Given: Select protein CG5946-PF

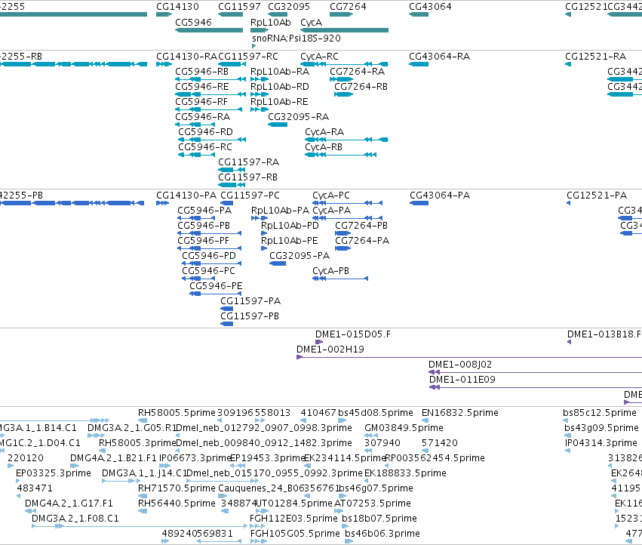Looking at the screenshot, I should pyautogui.click(x=203, y=241).
